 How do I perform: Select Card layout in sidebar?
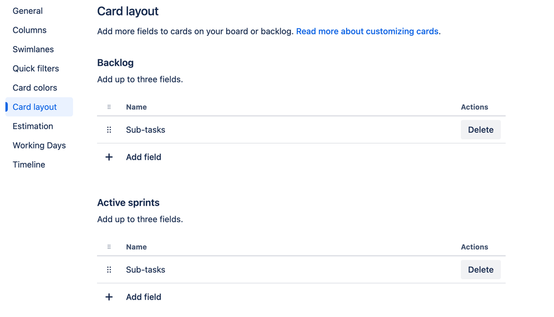click(35, 107)
